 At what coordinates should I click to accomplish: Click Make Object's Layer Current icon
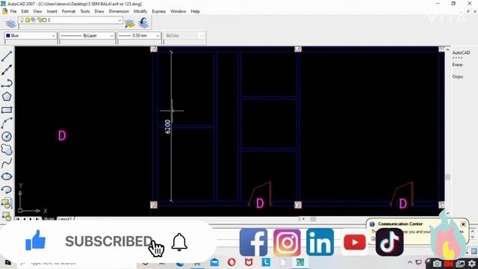coord(129,23)
